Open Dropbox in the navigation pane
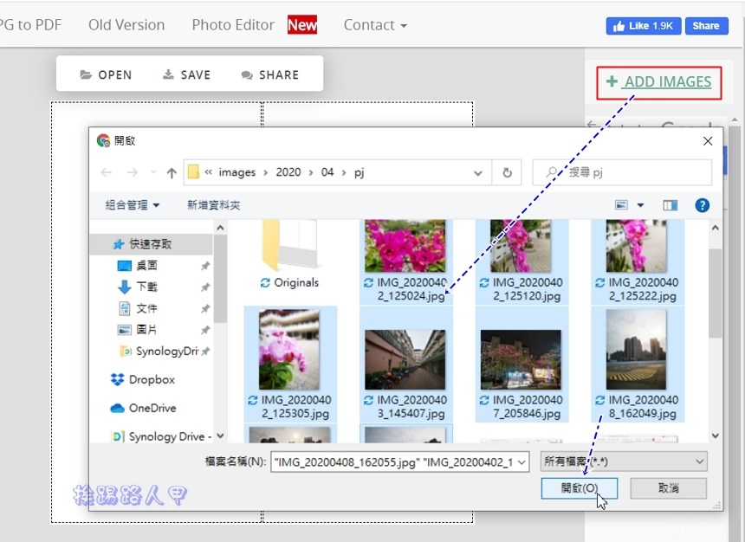 [x=143, y=379]
